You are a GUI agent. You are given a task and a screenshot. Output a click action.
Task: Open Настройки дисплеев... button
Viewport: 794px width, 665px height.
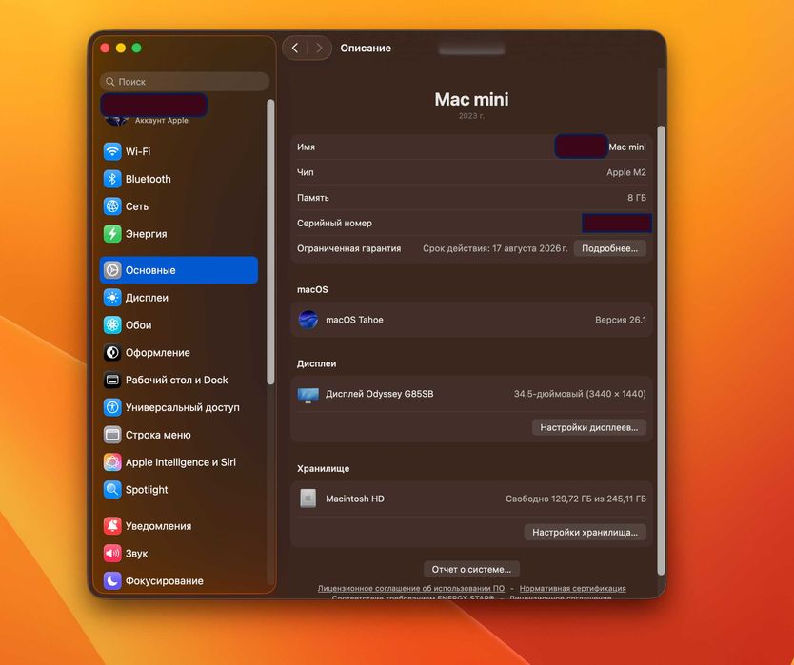[x=589, y=427]
